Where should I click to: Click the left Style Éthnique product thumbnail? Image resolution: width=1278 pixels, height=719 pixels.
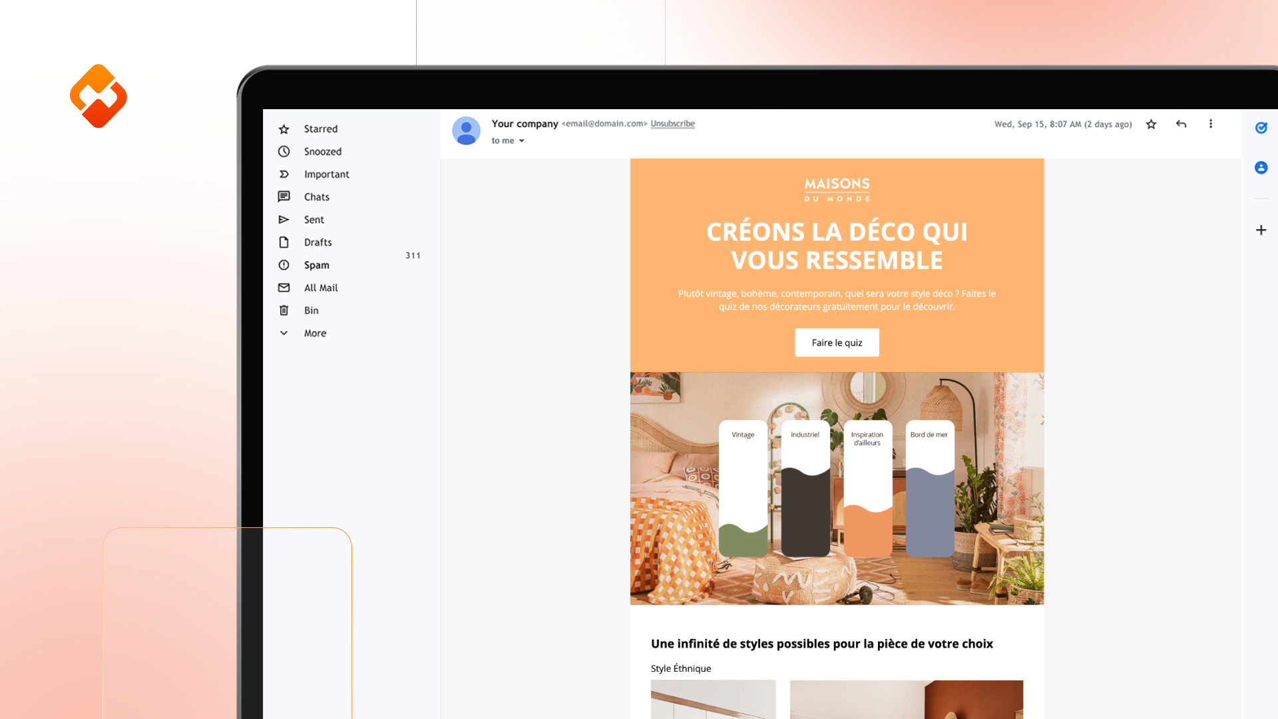pyautogui.click(x=713, y=699)
